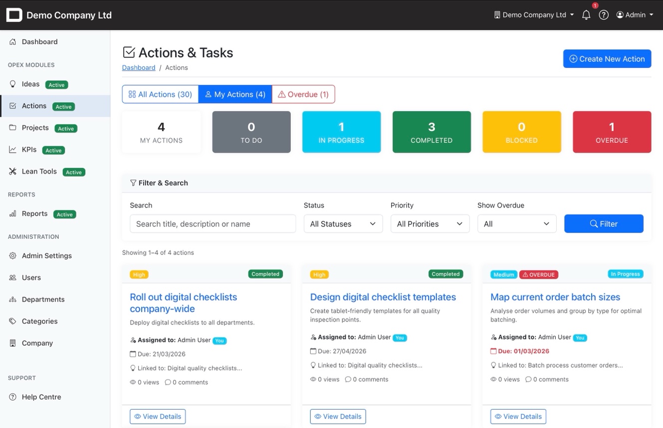Switch to the Overdue (1) tab

coord(303,94)
